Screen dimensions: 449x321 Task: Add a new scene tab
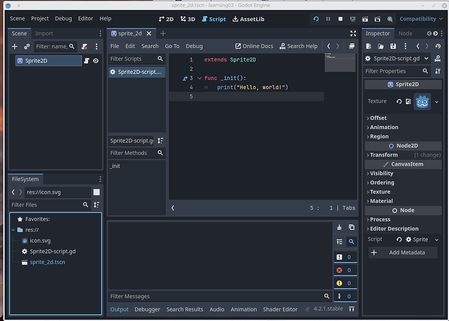point(163,33)
